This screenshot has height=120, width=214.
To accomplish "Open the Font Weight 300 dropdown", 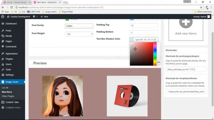I will pyautogui.click(x=79, y=34).
